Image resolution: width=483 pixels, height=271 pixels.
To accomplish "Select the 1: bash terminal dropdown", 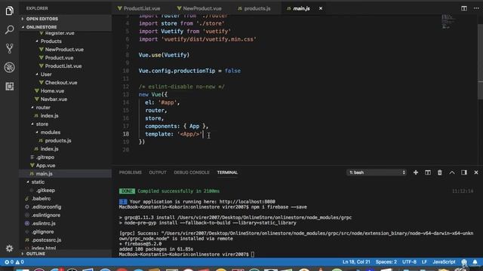I will pyautogui.click(x=376, y=172).
